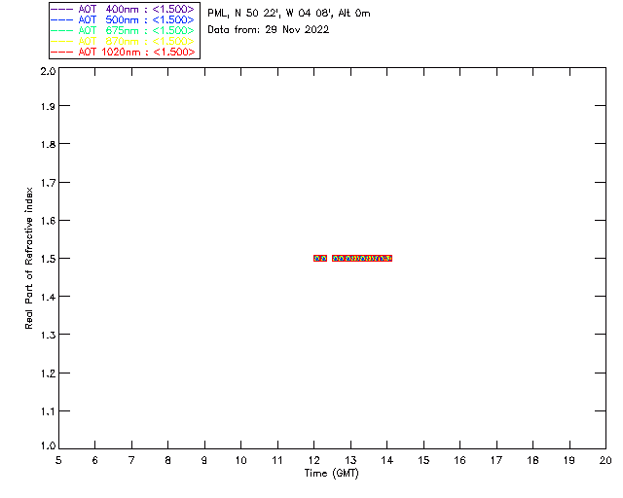623x498 pixels.
Task: Click the 'Data from: 29 Nov 2022' text
Action: point(269,30)
